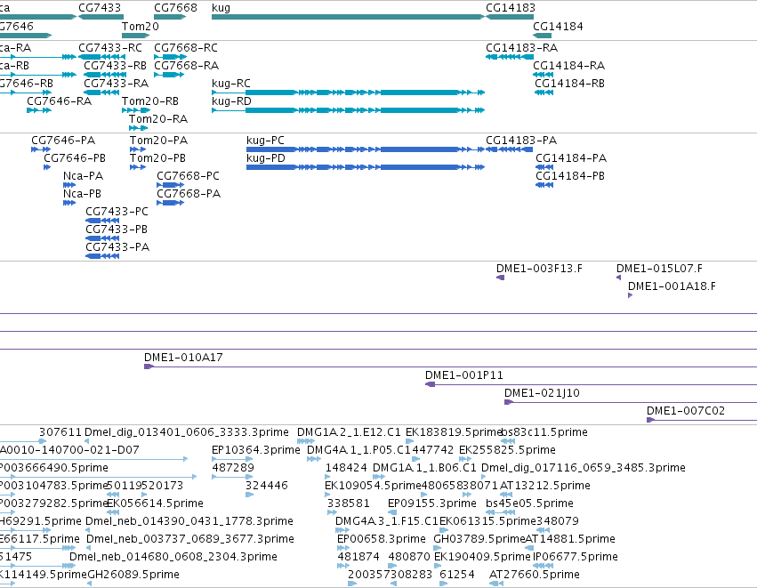Click EST Dmel_dig_017116_0659_3485.3prime

point(484,477)
